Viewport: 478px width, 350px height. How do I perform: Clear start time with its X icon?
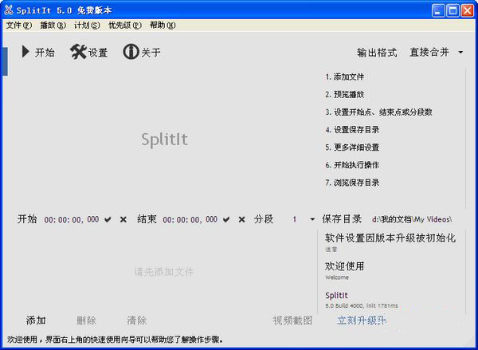tap(123, 219)
